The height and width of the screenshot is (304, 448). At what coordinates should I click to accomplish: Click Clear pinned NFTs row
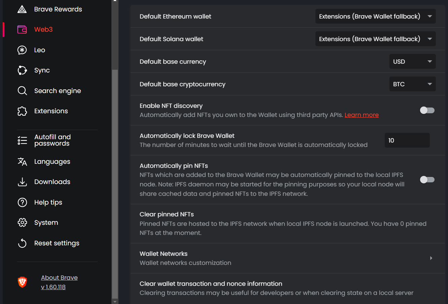288,223
